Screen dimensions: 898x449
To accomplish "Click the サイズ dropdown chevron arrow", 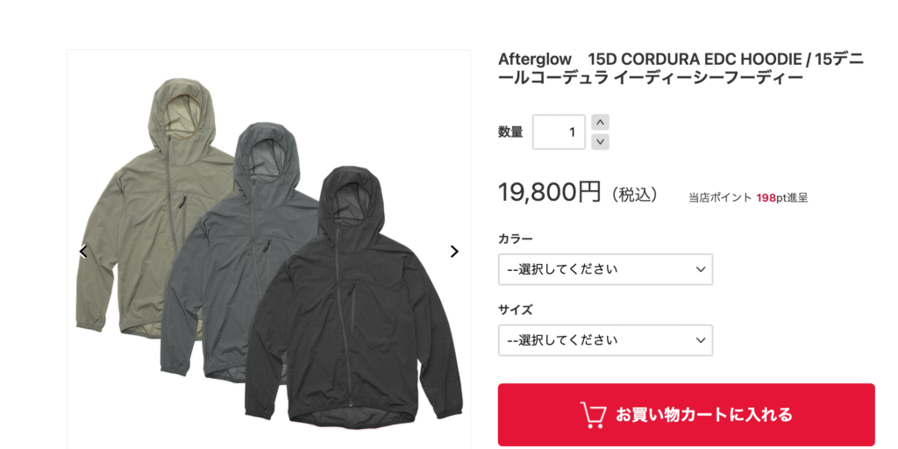I will coord(700,340).
